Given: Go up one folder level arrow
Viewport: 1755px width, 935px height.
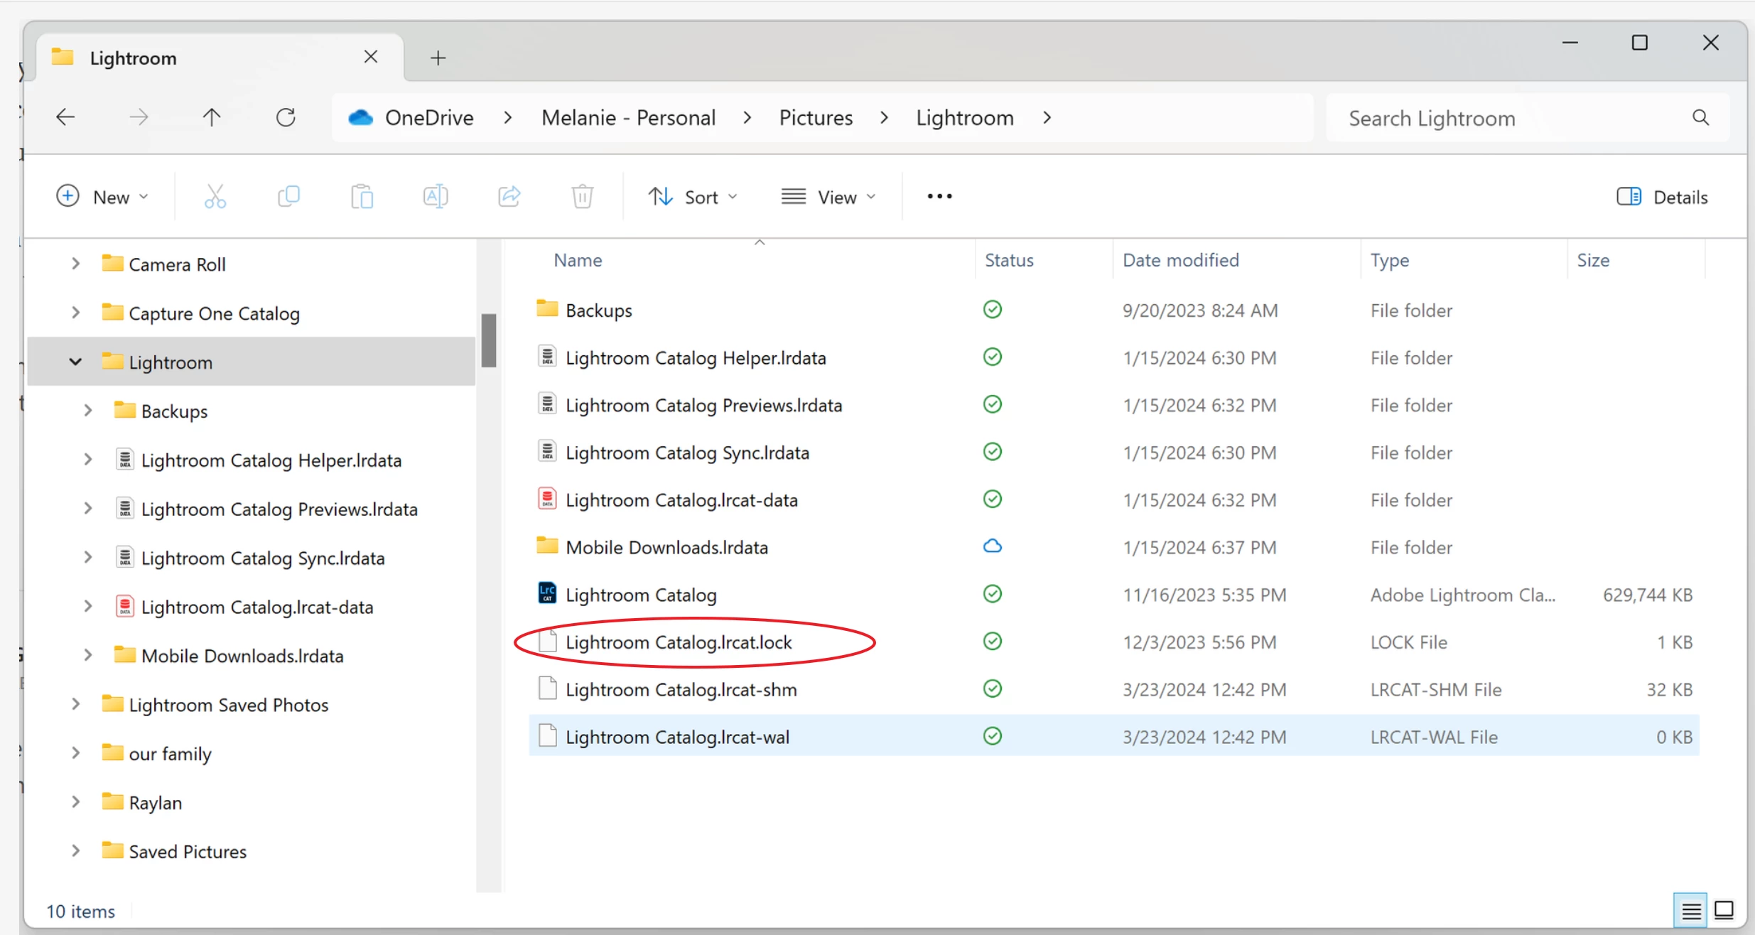Looking at the screenshot, I should (x=212, y=117).
